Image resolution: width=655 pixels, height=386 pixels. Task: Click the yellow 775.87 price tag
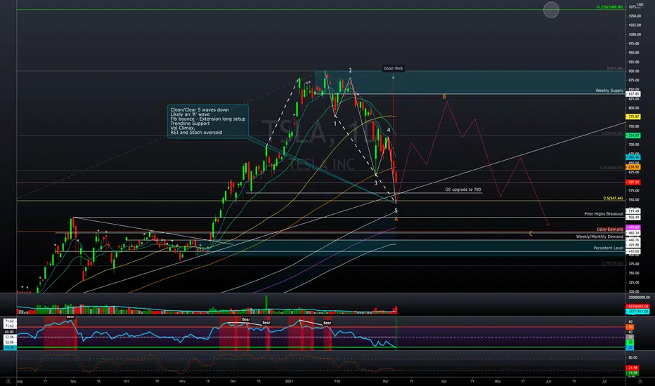coord(633,117)
